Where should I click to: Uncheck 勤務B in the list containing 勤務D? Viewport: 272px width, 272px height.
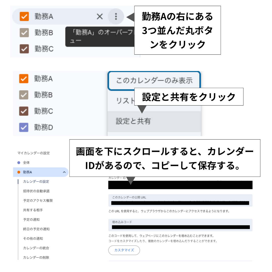[24, 95]
